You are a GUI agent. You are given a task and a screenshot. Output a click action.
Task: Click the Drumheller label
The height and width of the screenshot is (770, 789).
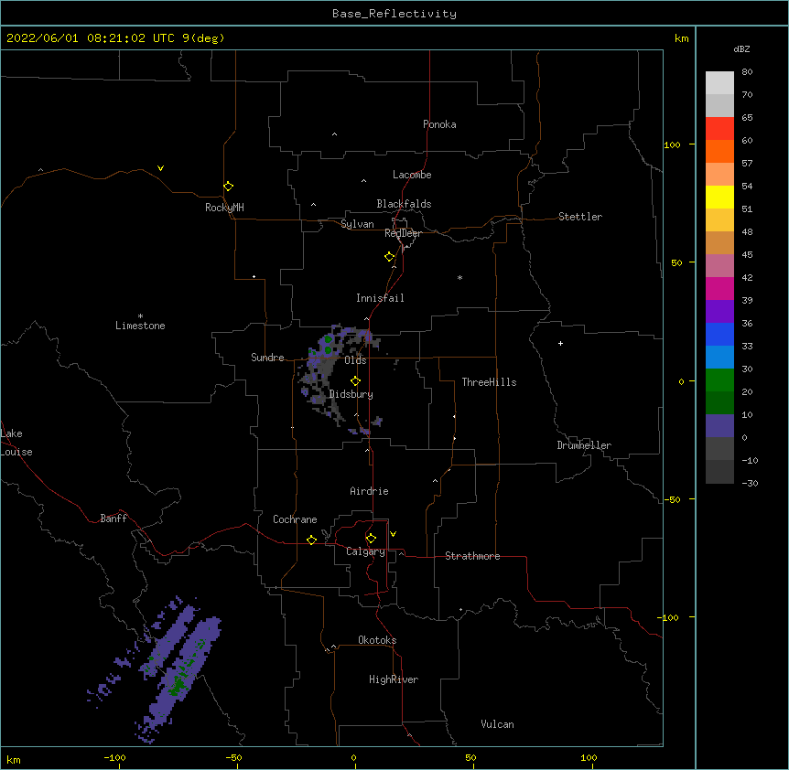pyautogui.click(x=584, y=445)
